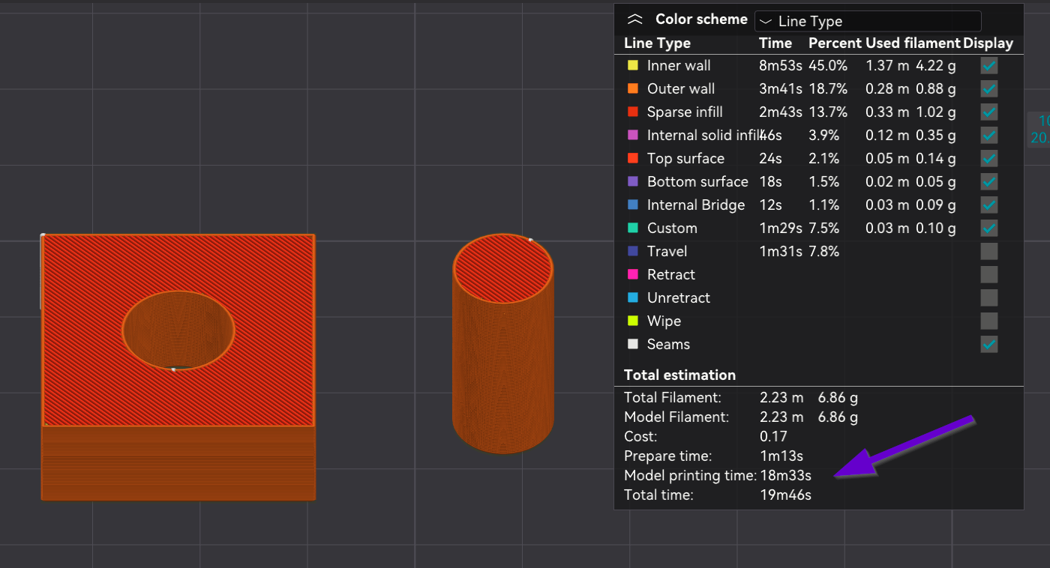This screenshot has height=568, width=1050.
Task: Click the yellow Inner wall color swatch
Action: coord(632,65)
